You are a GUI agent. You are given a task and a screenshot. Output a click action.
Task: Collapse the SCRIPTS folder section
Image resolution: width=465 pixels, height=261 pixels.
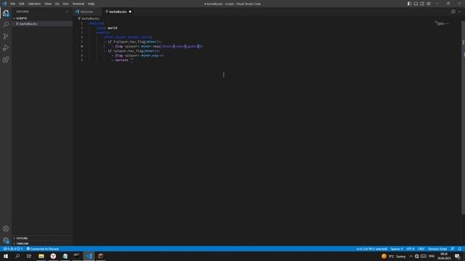42,18
